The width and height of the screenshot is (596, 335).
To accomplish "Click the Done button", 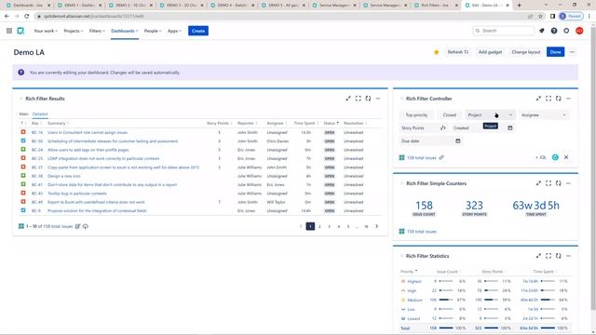I will tap(555, 52).
